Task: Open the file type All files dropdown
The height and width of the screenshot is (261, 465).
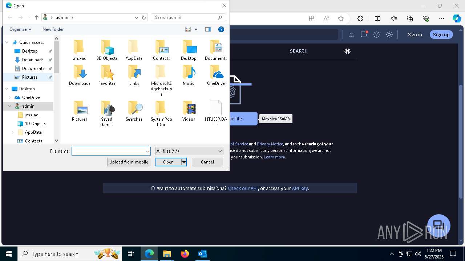Action: [189, 151]
